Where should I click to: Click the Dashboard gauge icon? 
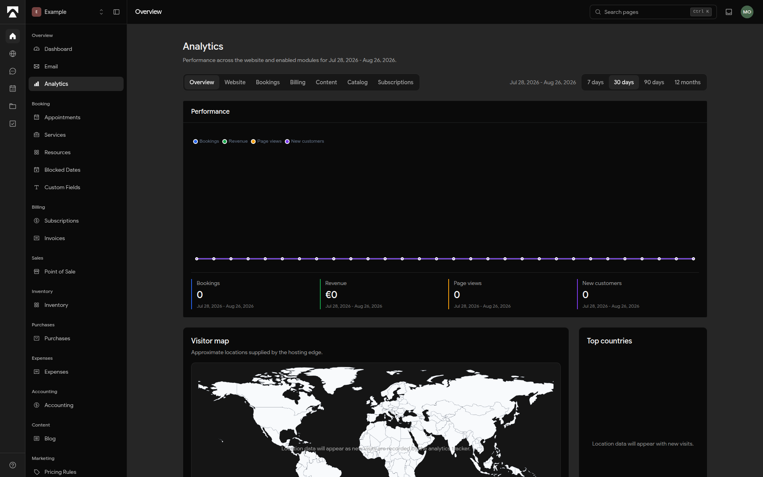(37, 49)
